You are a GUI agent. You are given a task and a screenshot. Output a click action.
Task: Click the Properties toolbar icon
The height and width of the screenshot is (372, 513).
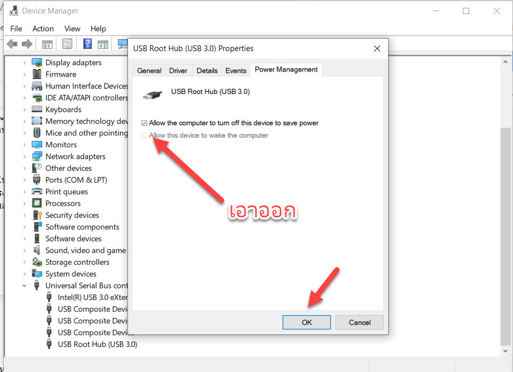[67, 44]
